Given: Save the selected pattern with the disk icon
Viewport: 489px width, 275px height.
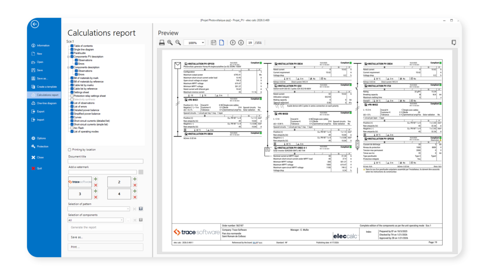Looking at the screenshot, I should 141,209.
